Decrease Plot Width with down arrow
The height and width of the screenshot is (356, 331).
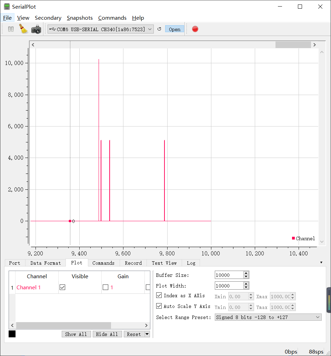[x=246, y=288]
